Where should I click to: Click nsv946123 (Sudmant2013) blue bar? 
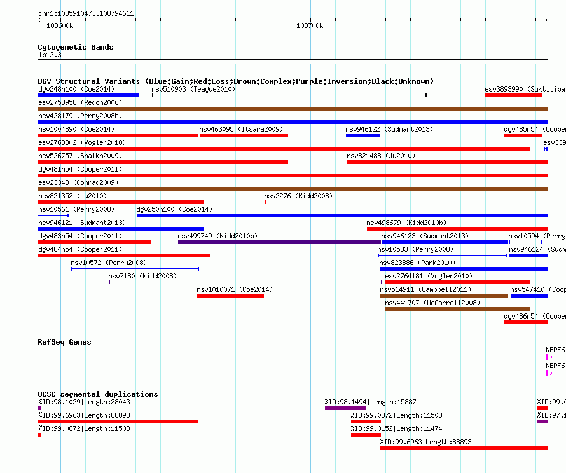point(445,242)
